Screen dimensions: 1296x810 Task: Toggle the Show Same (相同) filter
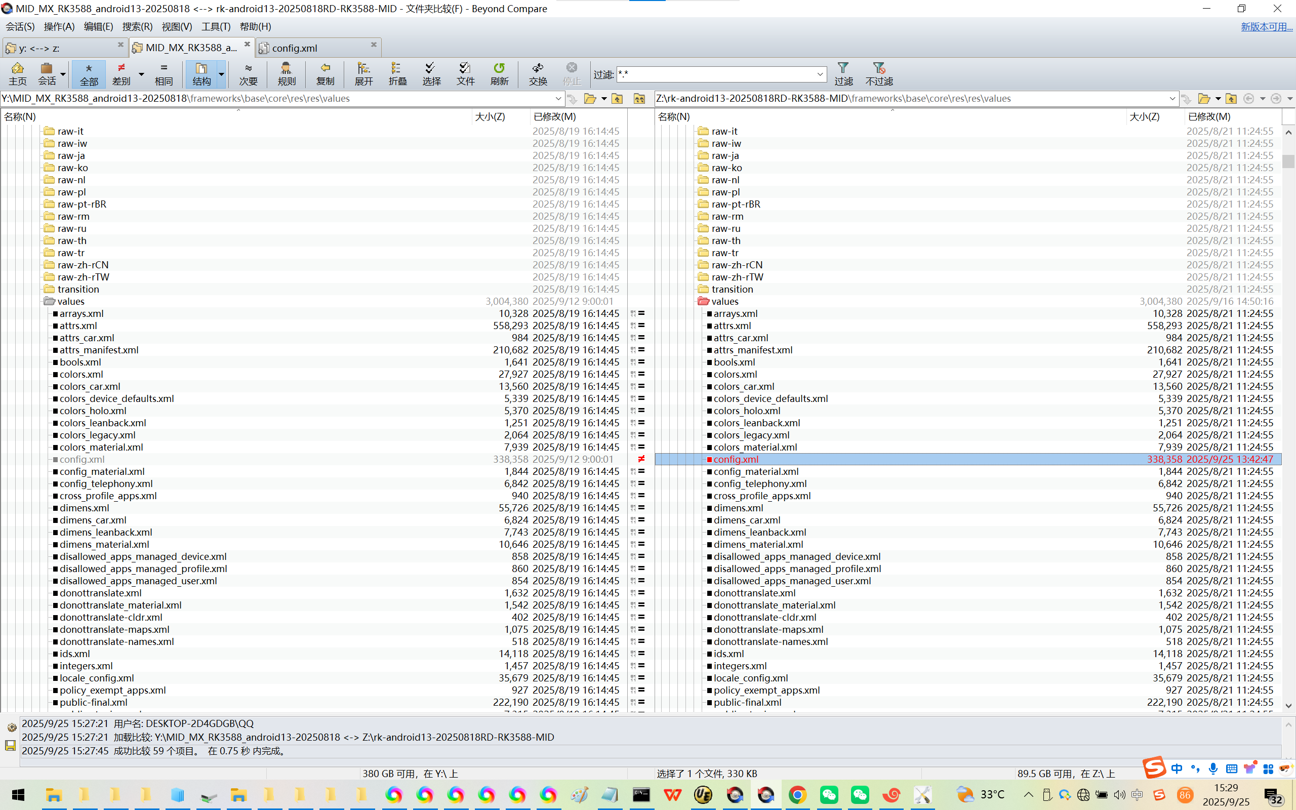(x=164, y=73)
